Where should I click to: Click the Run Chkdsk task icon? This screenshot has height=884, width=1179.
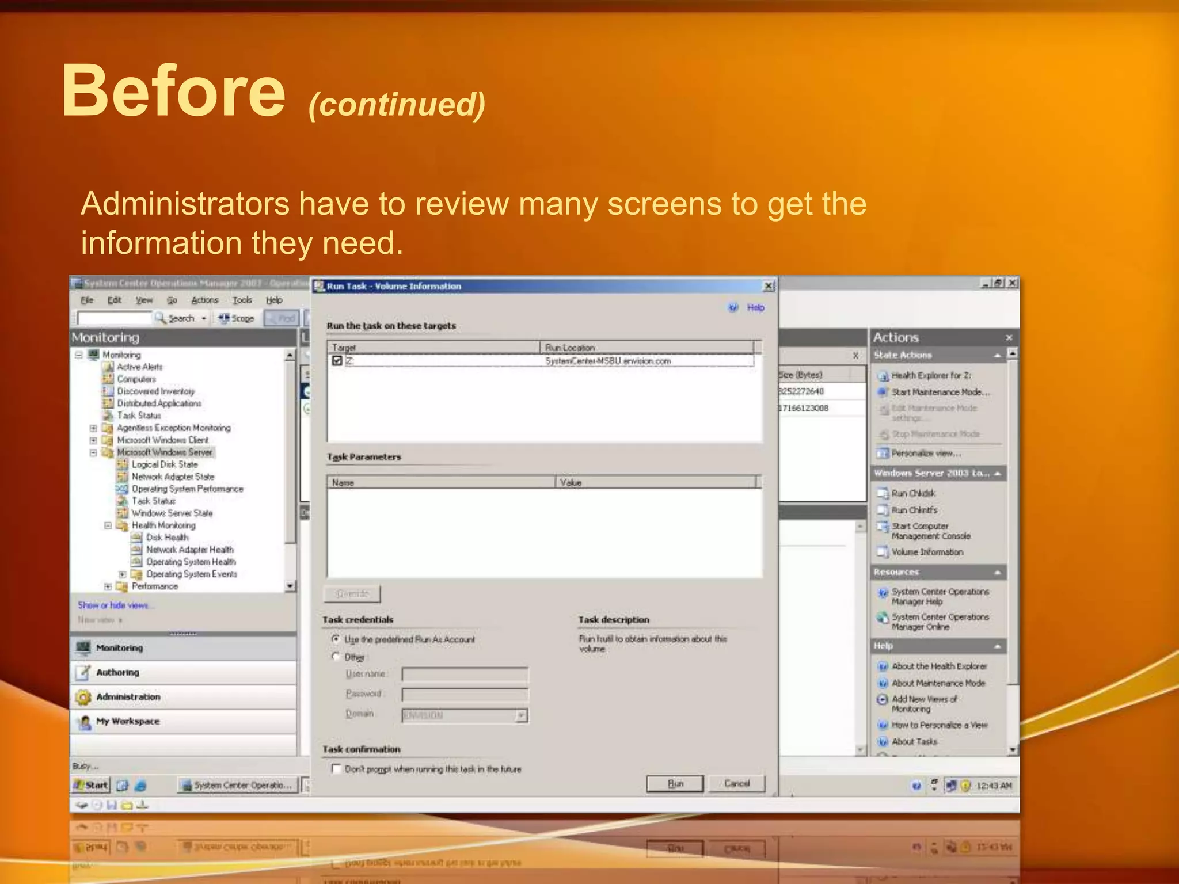click(883, 494)
